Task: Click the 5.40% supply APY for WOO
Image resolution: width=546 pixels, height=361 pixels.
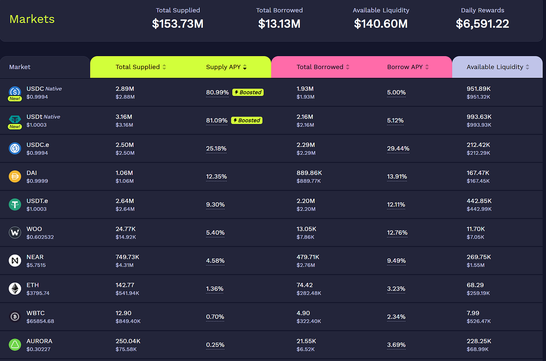Action: pyautogui.click(x=215, y=233)
